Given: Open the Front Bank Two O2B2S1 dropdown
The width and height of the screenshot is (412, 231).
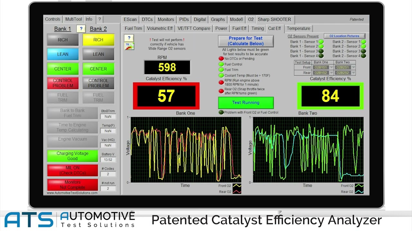Looking at the screenshot, I should coord(345,67).
